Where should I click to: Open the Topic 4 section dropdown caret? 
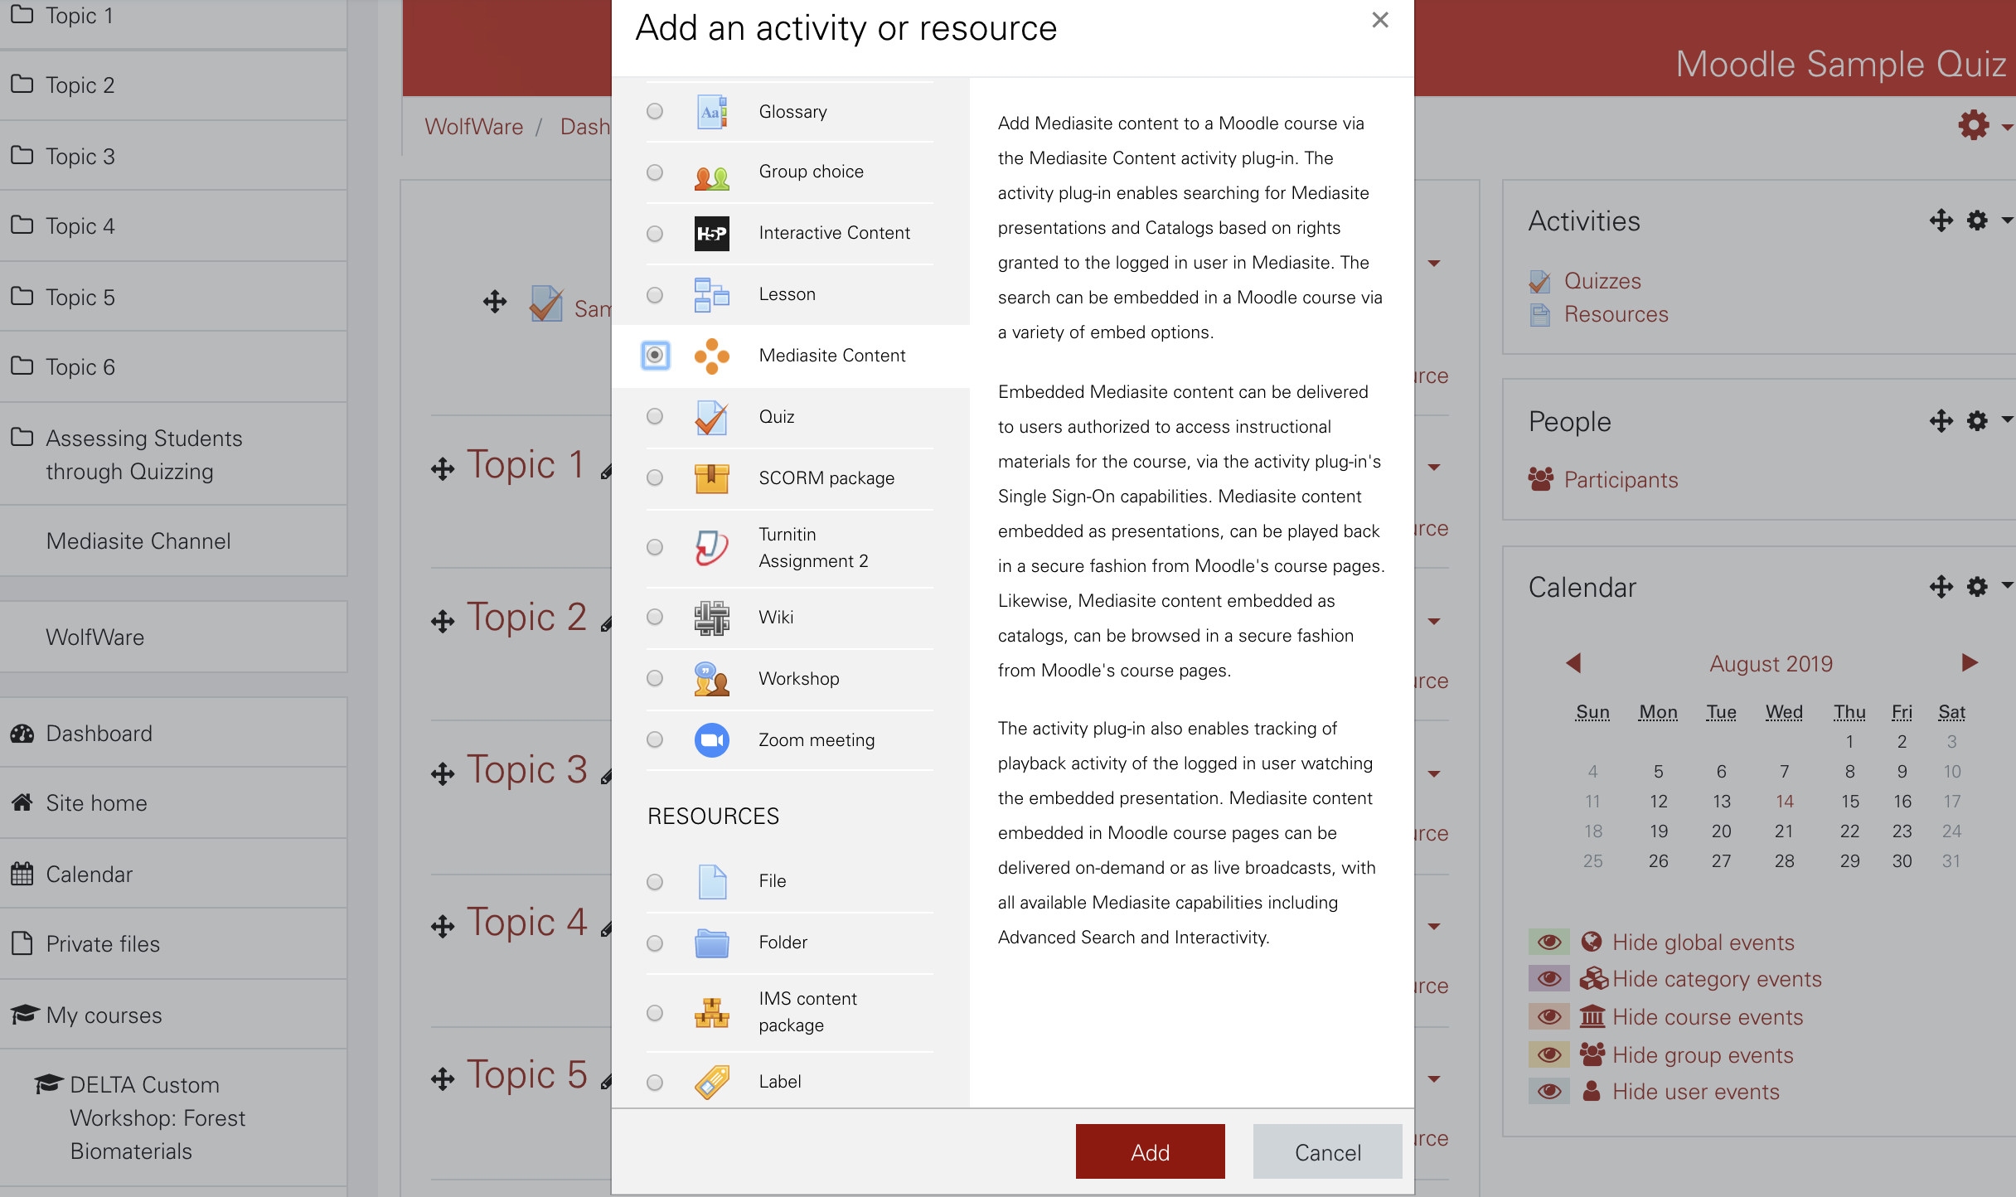click(1434, 926)
